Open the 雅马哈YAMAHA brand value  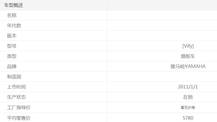[188, 67]
